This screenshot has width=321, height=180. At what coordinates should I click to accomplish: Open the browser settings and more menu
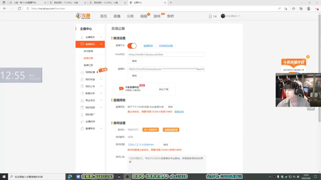(x=317, y=8)
